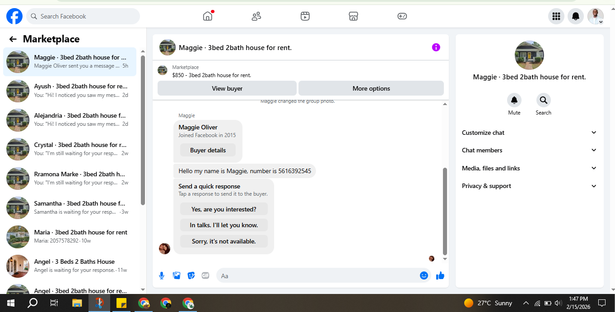Click the message with number 5616392545
Image resolution: width=615 pixels, height=312 pixels.
click(245, 171)
